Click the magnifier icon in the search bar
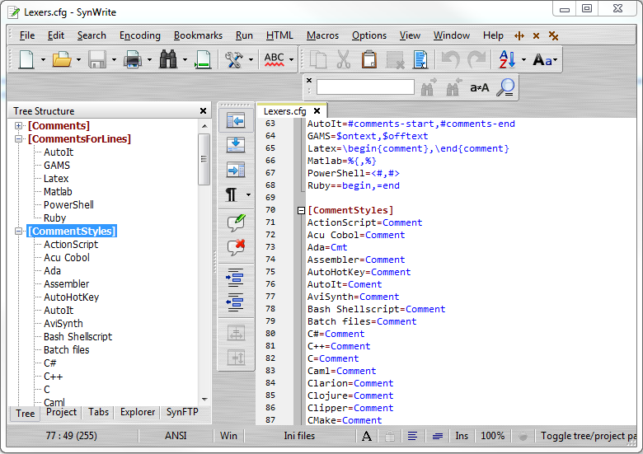This screenshot has width=643, height=454. tap(505, 87)
